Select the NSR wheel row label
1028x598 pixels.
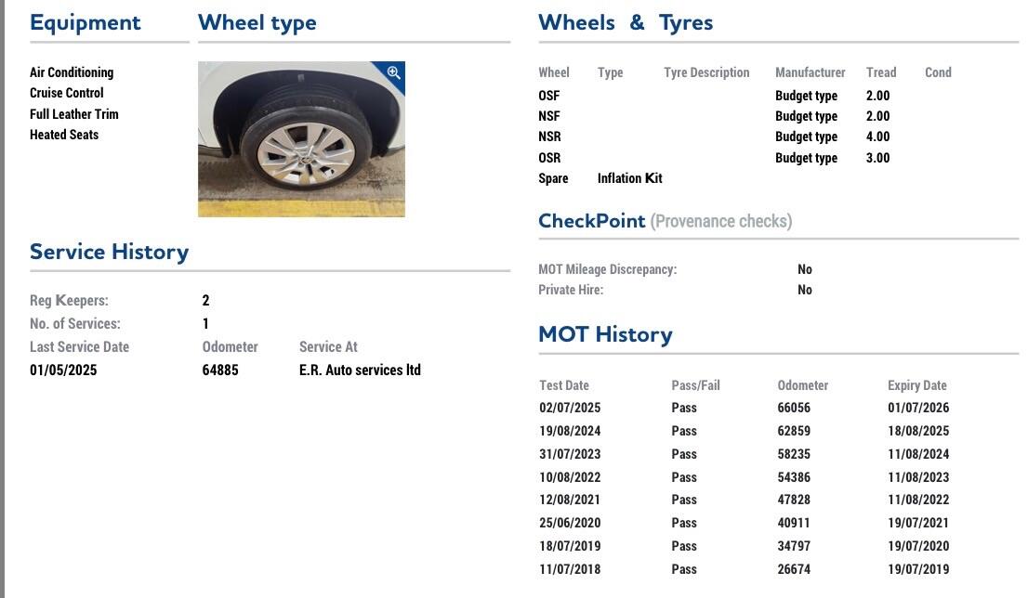[x=549, y=136]
